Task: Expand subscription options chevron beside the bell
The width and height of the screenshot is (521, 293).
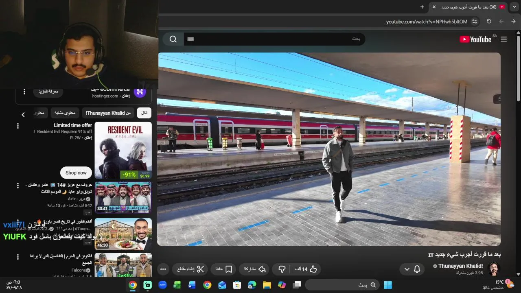Action: [407, 269]
